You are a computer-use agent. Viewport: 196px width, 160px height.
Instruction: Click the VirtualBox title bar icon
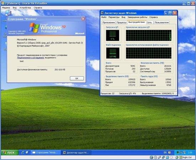coord(2,3)
